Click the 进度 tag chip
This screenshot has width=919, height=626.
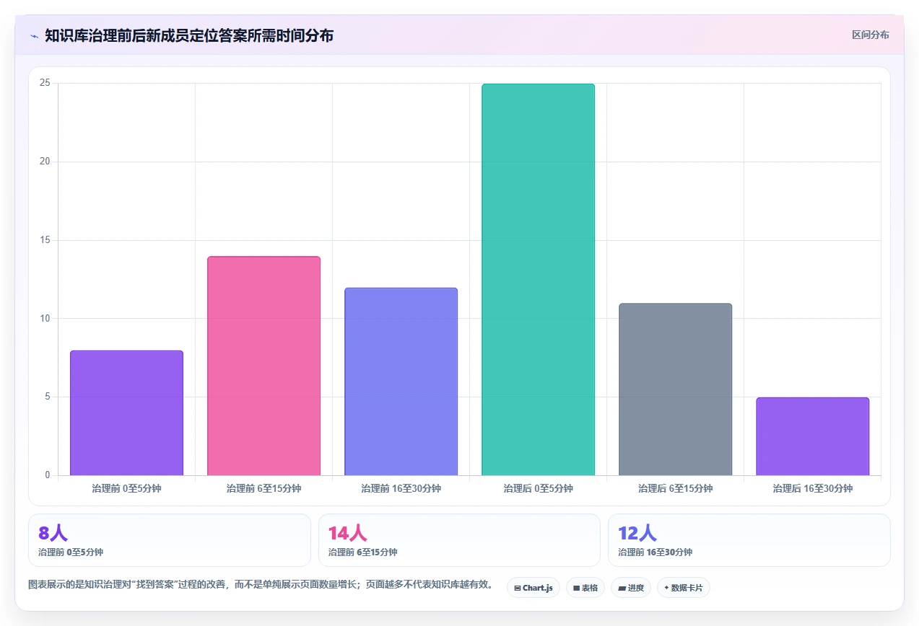(x=630, y=588)
